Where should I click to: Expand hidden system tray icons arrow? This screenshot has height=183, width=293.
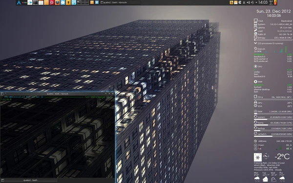[x=256, y=2]
